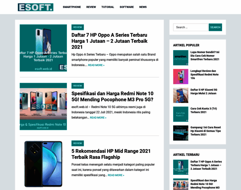Open the Smartfren popular article thumbnail
This screenshot has width=241, height=190.
(181, 58)
